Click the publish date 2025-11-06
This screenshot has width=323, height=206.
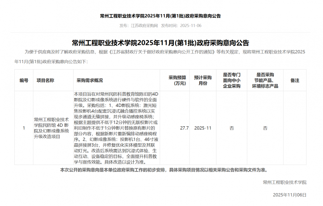click(191, 26)
